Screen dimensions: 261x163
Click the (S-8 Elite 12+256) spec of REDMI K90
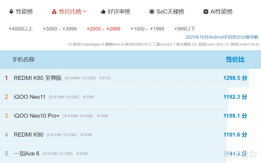click(62, 135)
